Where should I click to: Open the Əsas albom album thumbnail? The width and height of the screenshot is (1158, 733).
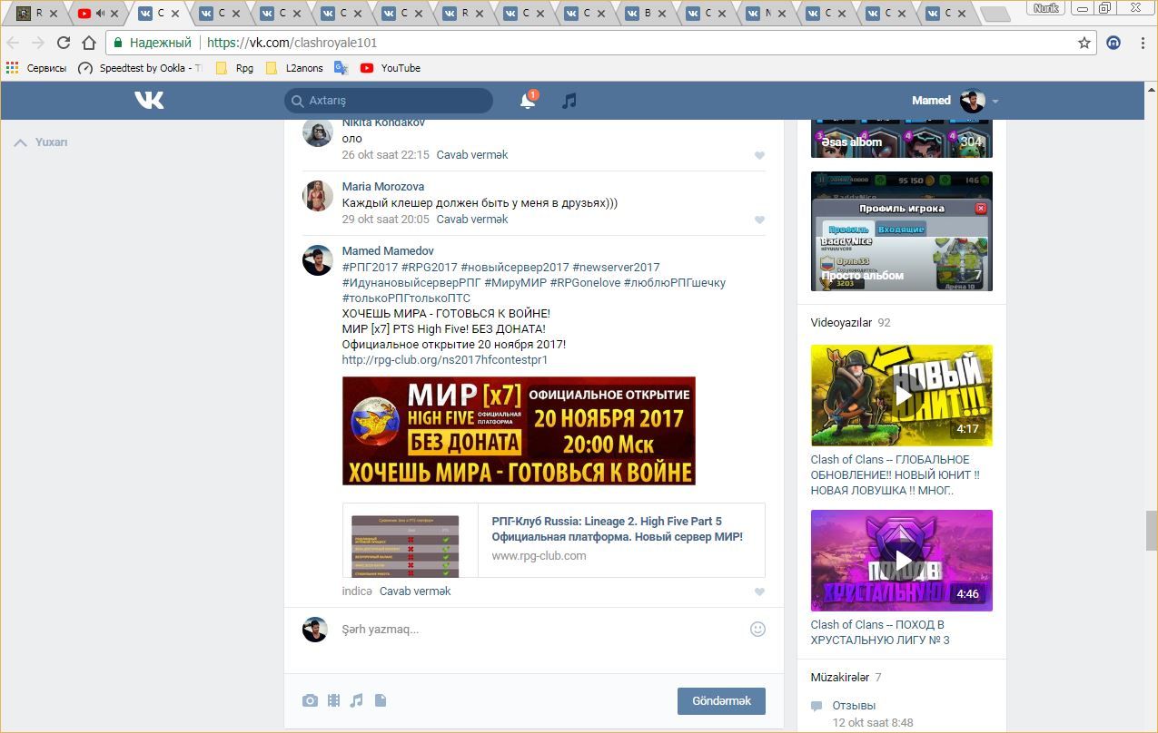click(901, 138)
